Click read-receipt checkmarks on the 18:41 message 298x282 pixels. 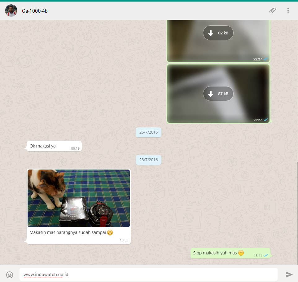pos(265,255)
